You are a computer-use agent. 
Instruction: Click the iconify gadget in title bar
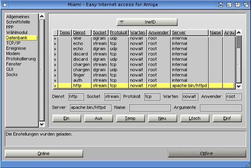pos(220,5)
